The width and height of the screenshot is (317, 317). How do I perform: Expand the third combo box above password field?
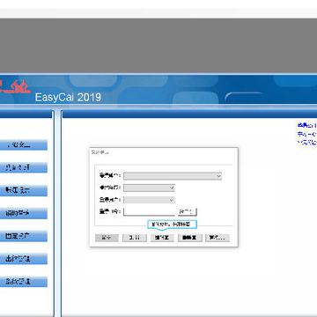tap(149, 200)
